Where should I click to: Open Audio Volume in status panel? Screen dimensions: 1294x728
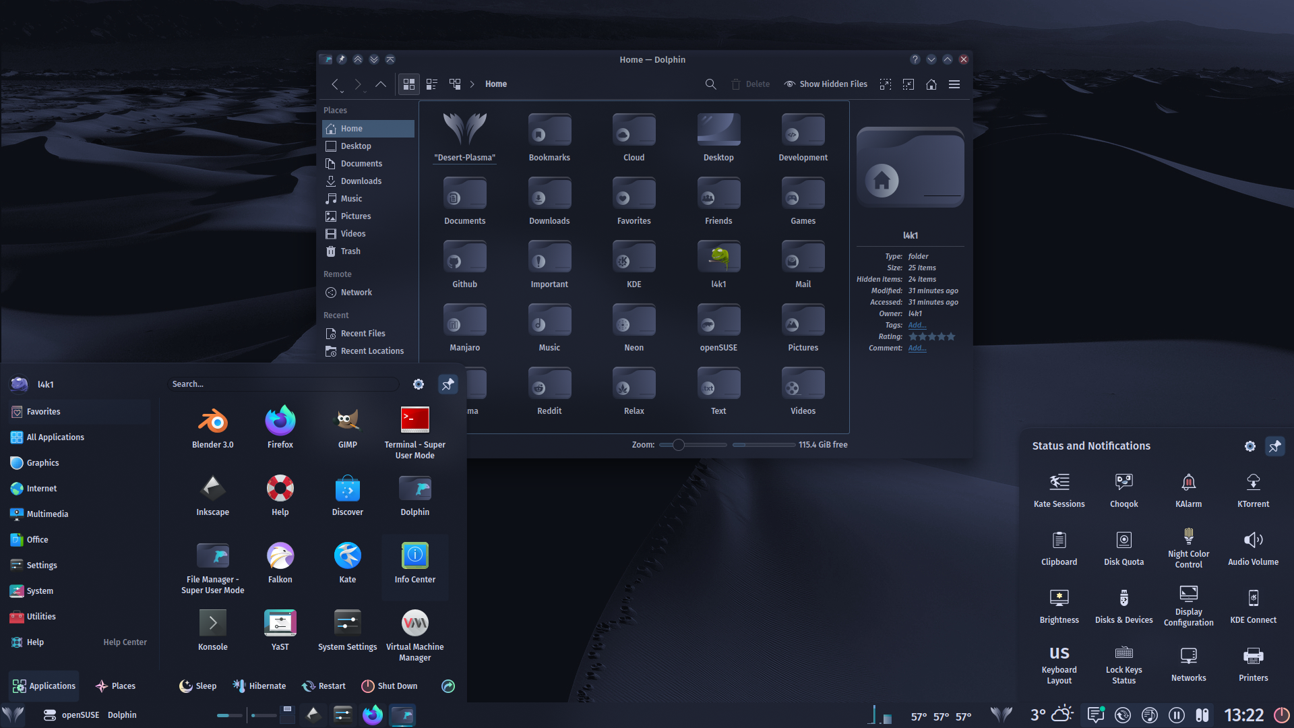tap(1254, 548)
